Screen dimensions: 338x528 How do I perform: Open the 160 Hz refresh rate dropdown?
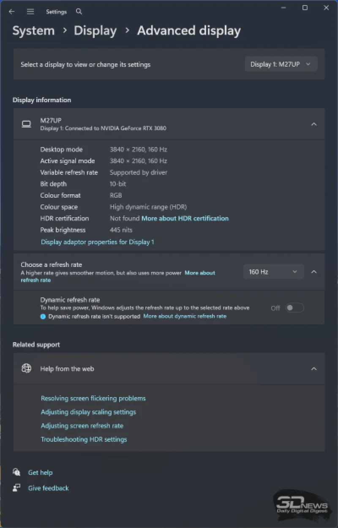[x=273, y=272]
